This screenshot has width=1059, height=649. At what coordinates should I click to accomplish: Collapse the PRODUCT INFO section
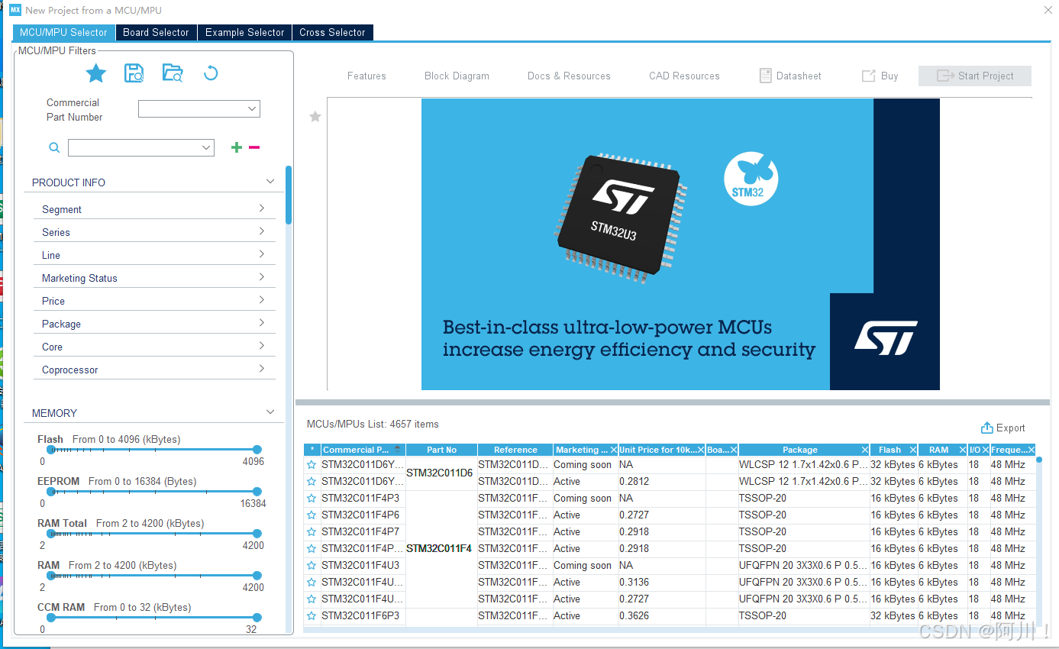pyautogui.click(x=270, y=182)
